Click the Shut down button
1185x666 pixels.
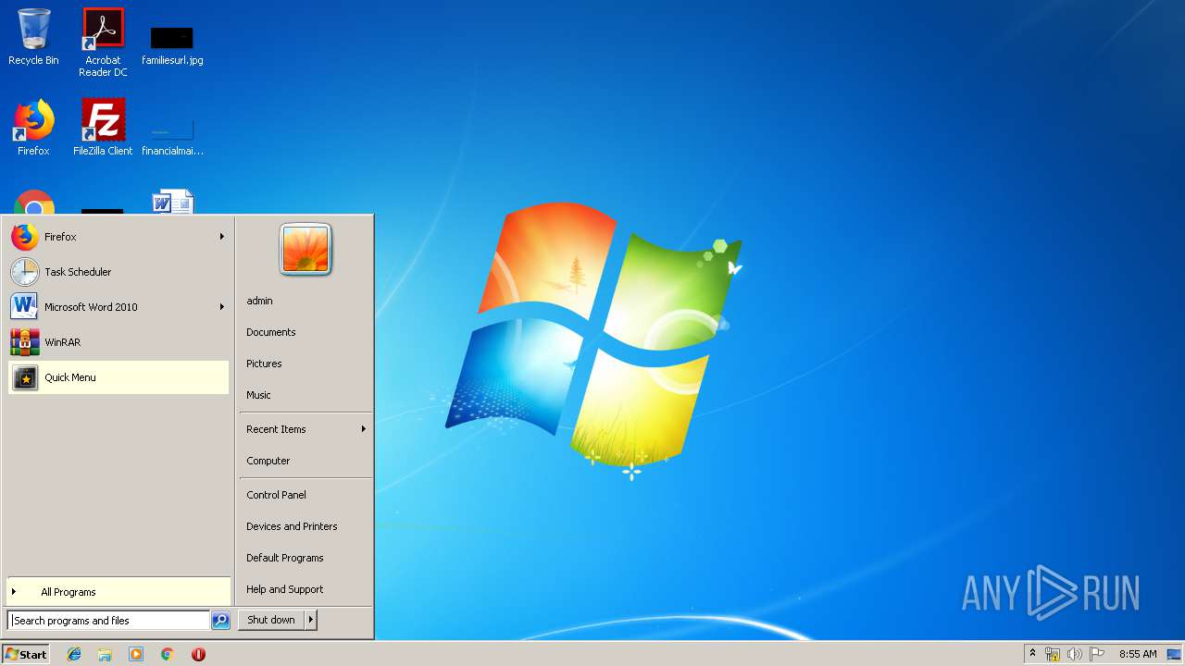tap(271, 620)
